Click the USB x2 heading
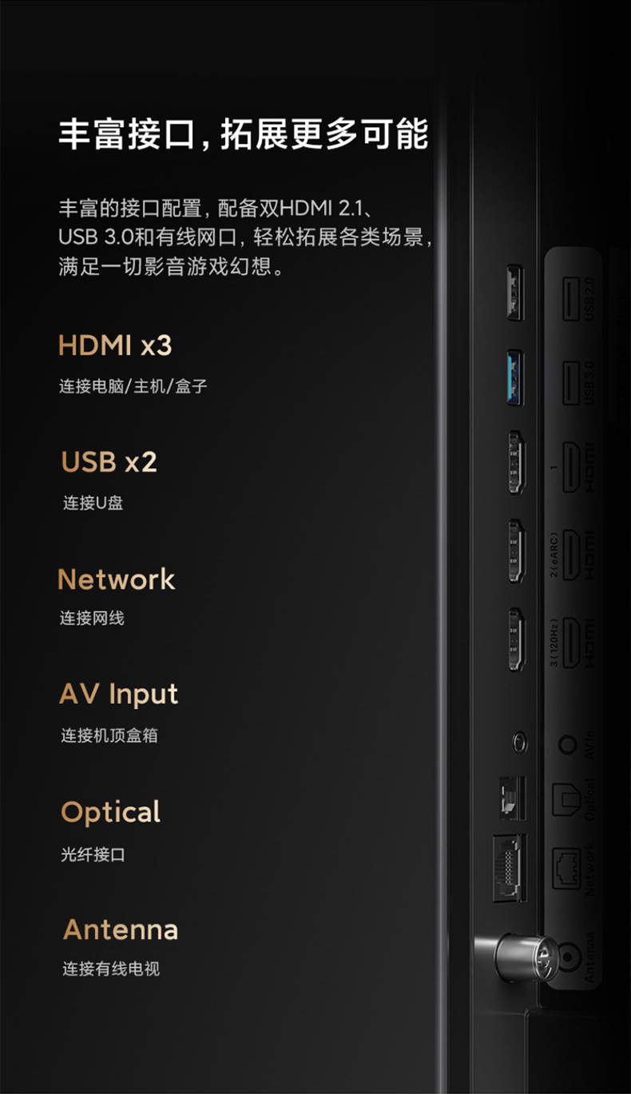631x1094 pixels. (x=109, y=462)
